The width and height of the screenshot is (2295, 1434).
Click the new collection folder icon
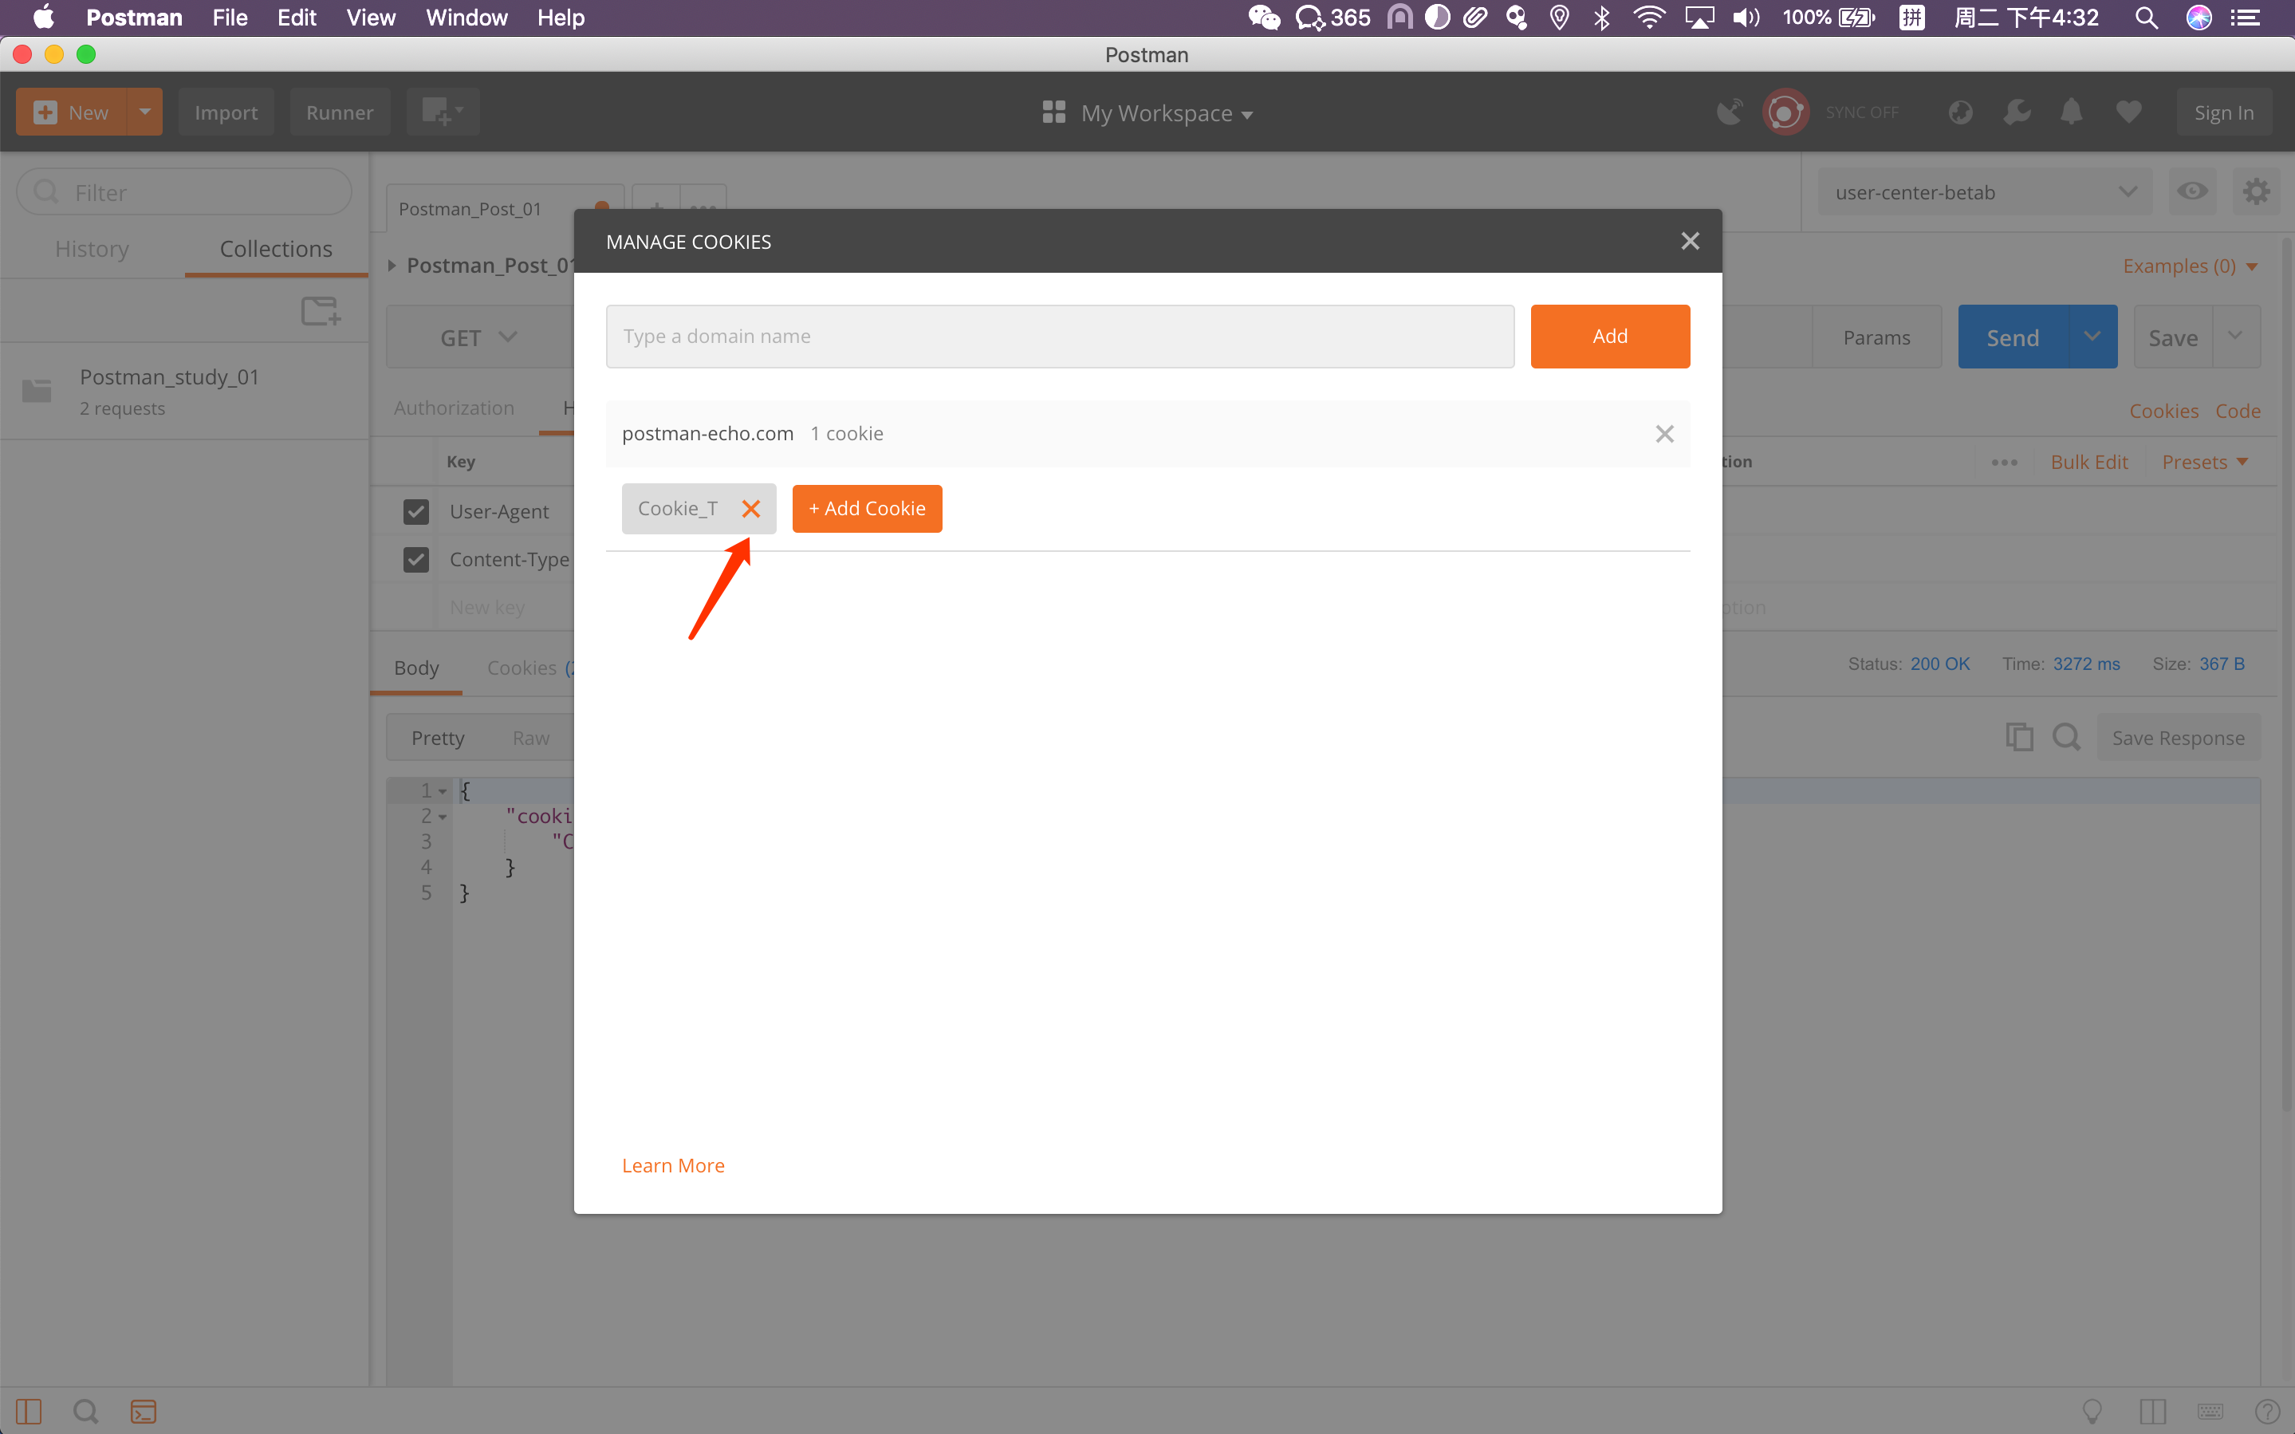(x=321, y=310)
